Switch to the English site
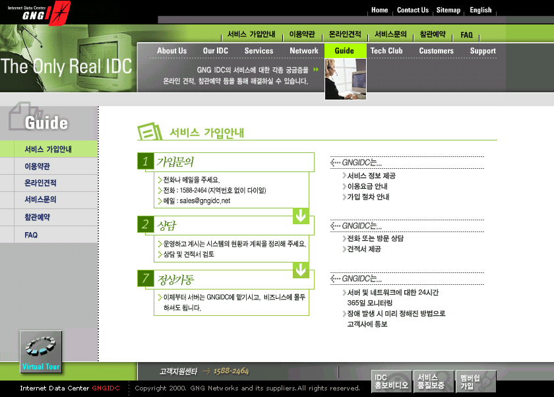 click(x=481, y=10)
